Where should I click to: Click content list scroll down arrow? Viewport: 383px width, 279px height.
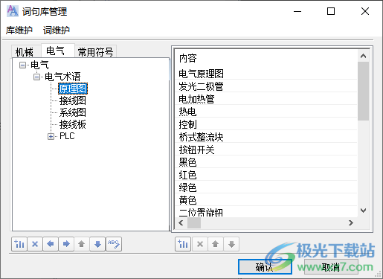coord(363,211)
